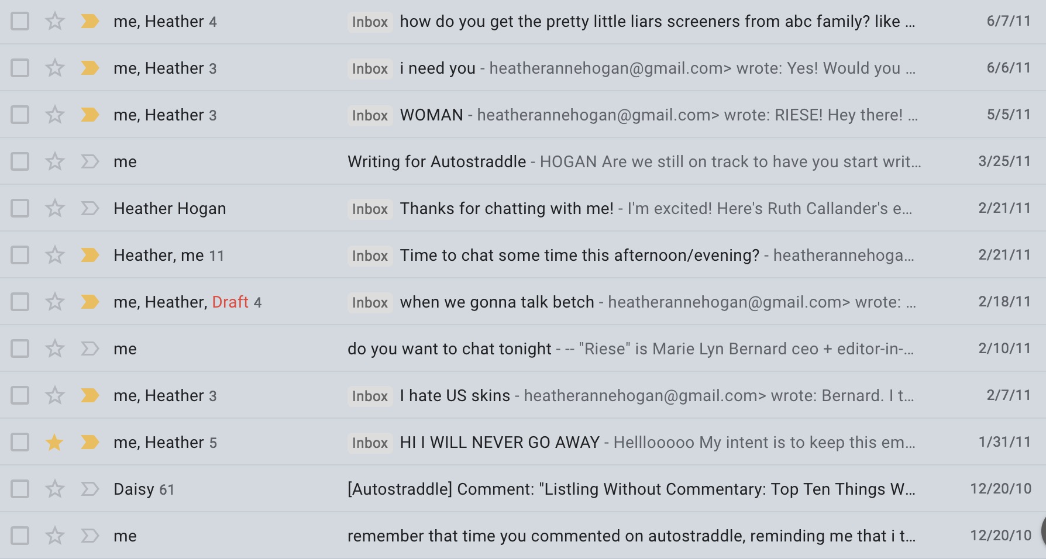Click the Inbox label on 'i need you'
The image size is (1046, 559).
click(x=370, y=68)
